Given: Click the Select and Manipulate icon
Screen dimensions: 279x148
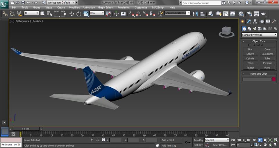Looking at the screenshot, I should pyautogui.click(x=116, y=14).
